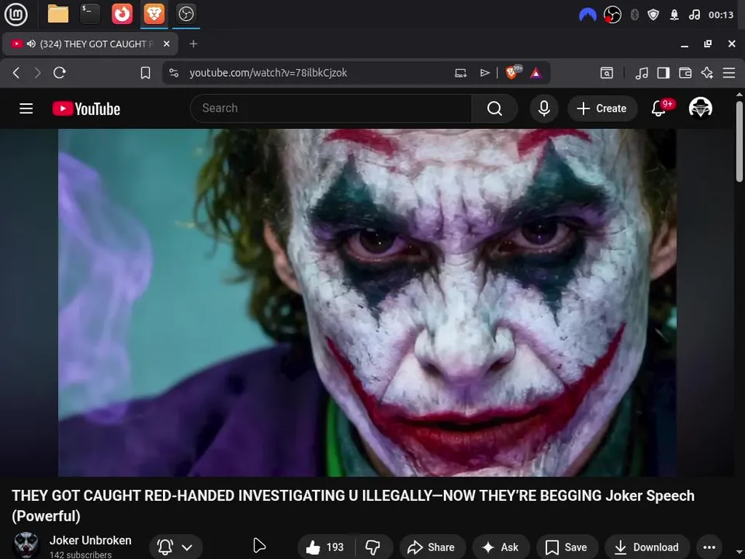Open the Joker Unbroken channel avatar

26,546
